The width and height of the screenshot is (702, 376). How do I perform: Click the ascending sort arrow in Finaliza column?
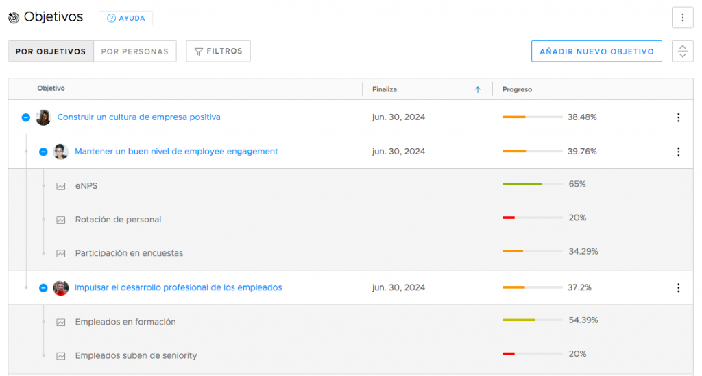478,90
